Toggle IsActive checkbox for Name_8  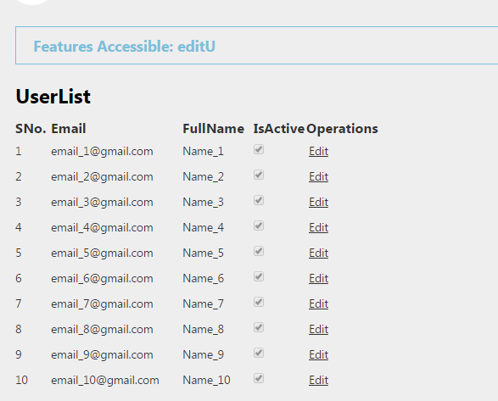coord(259,327)
